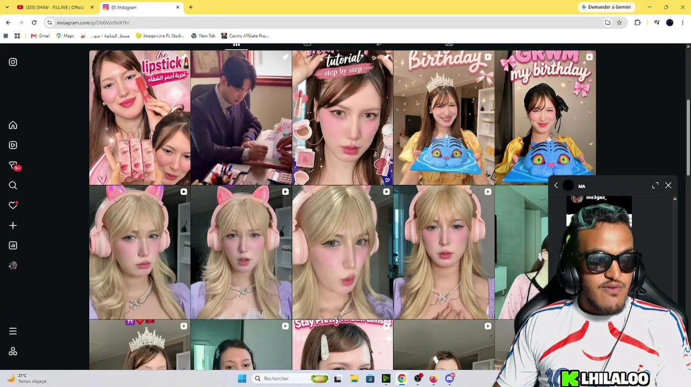The image size is (691, 387).
Task: Open Instagram Reels
Action: tap(13, 145)
